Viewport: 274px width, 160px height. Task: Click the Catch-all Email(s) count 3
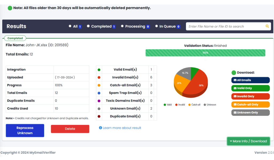click(151, 85)
